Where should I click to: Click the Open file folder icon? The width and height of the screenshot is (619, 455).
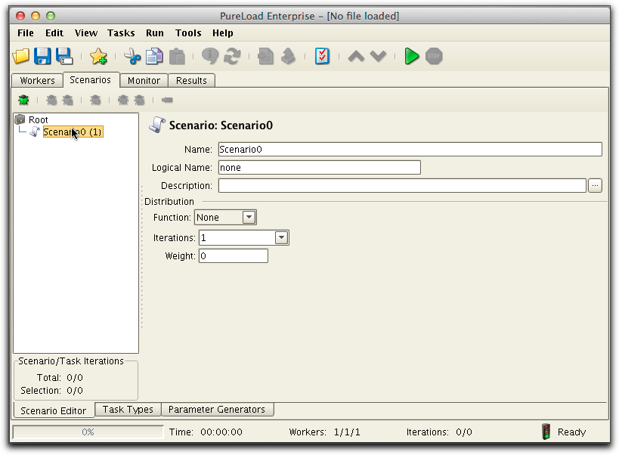21,56
